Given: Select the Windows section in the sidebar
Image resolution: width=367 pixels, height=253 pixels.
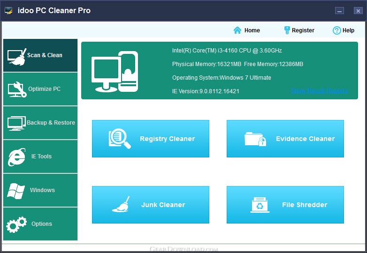Looking at the screenshot, I should tap(40, 190).
